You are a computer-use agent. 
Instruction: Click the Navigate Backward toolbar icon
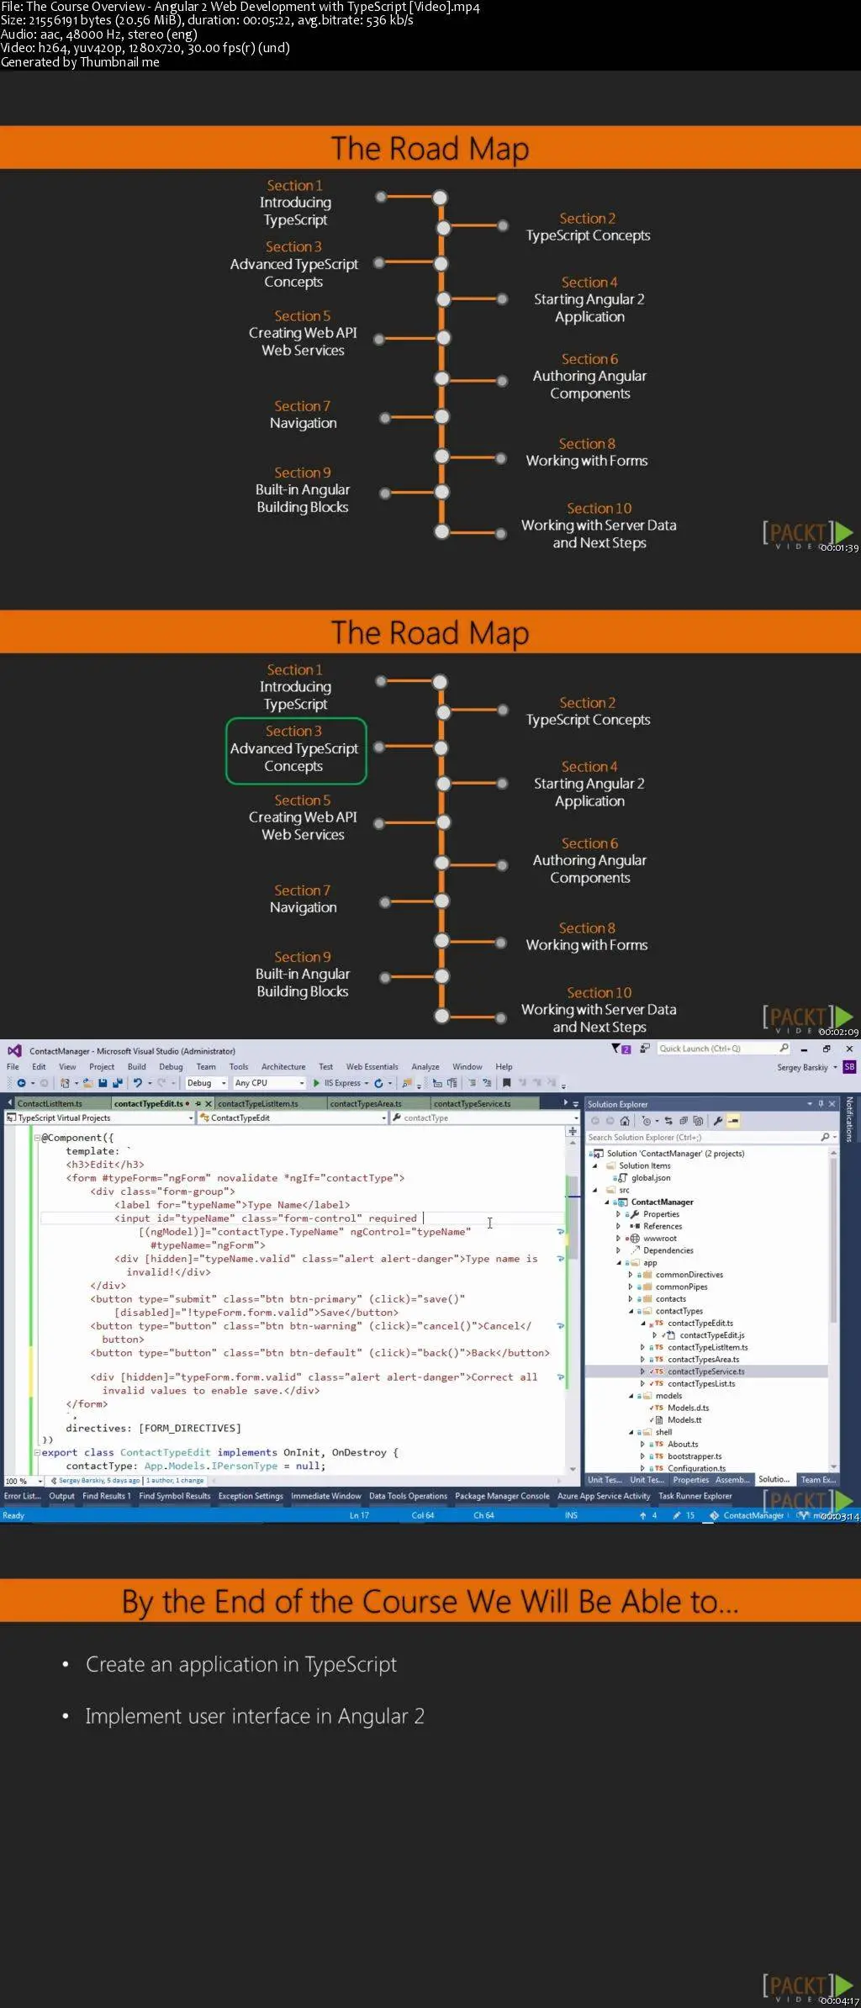pos(21,1083)
